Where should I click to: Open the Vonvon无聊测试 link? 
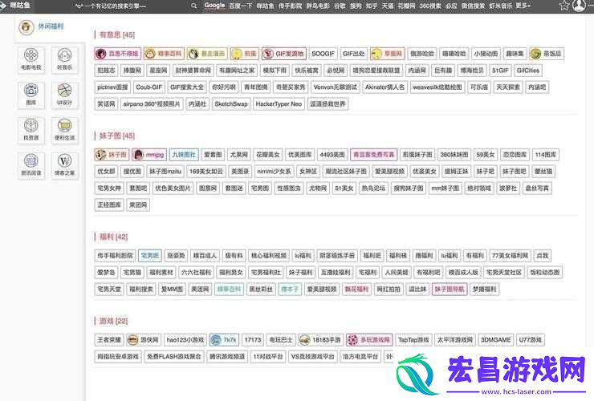point(336,87)
